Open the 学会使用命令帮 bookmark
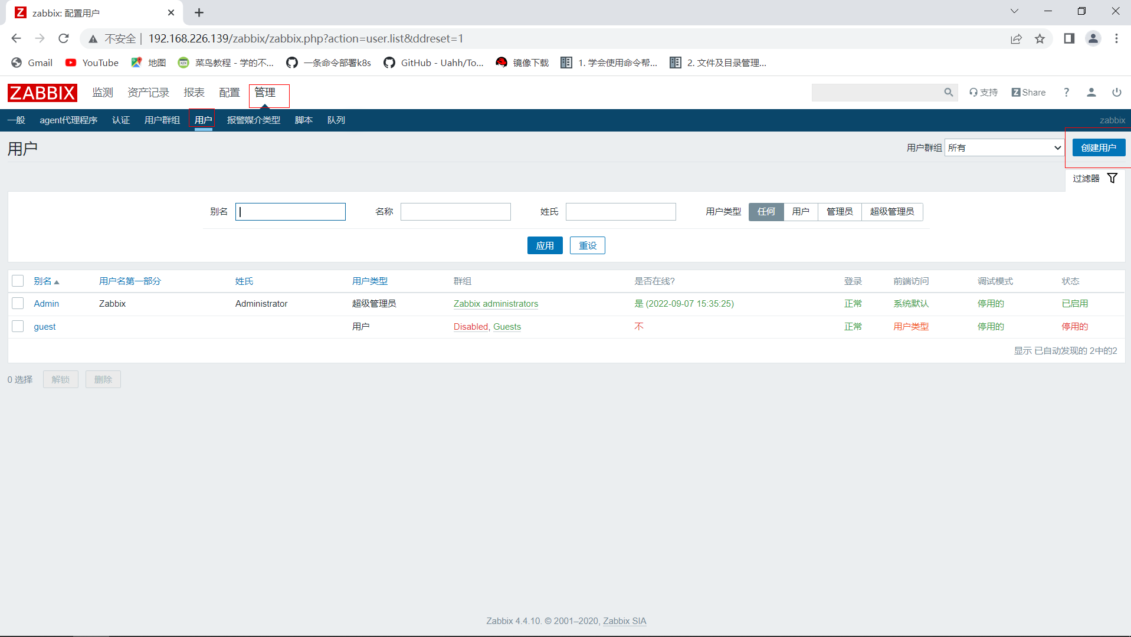The image size is (1131, 637). coord(609,63)
